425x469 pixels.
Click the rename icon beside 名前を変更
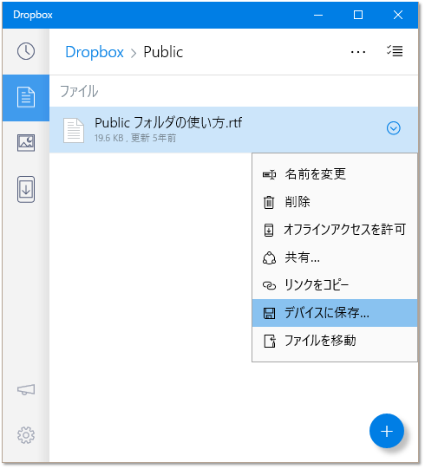269,174
